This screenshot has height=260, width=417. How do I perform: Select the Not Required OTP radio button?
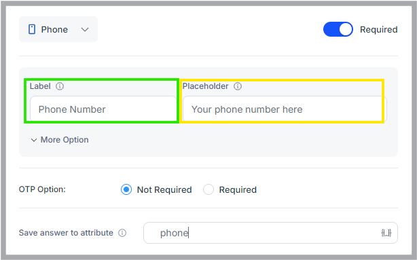point(126,189)
